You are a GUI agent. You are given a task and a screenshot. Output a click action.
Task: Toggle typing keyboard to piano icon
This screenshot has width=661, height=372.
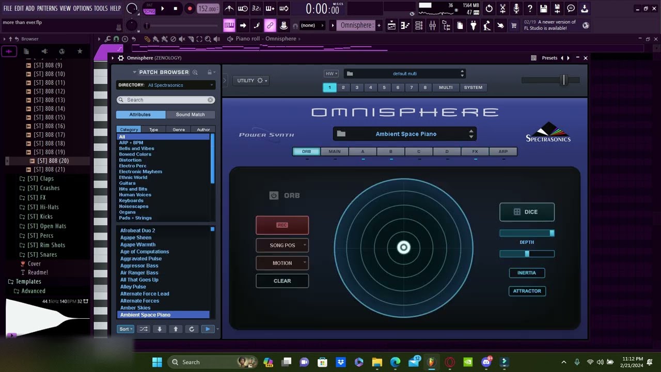point(229,25)
